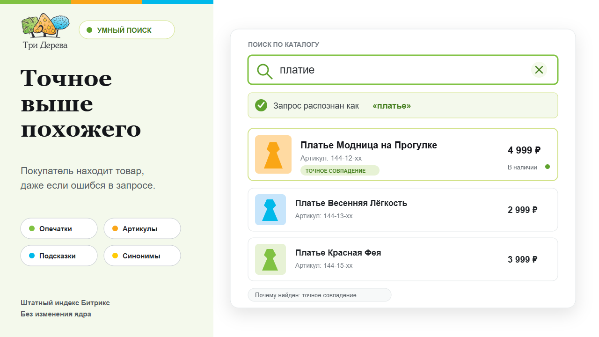Click the Умный поиск badge
Viewport: 599px width, 337px height.
coord(127,30)
